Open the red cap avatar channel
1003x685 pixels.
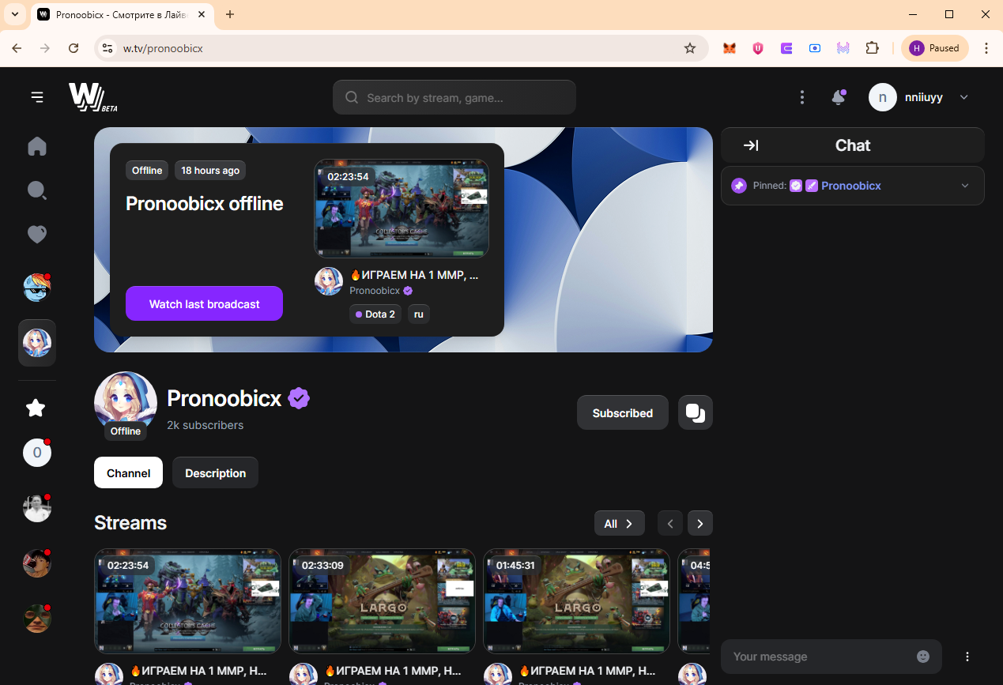tap(37, 563)
